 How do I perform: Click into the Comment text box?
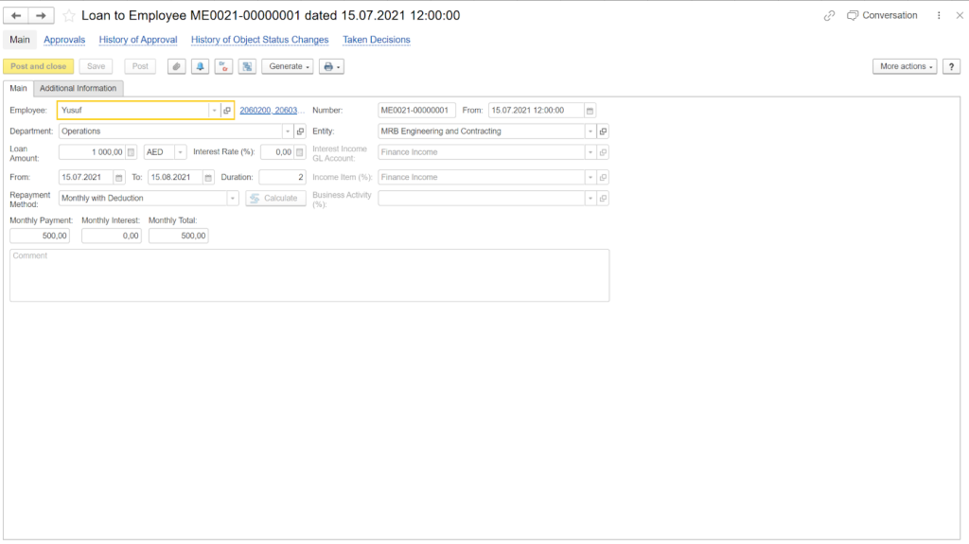309,274
